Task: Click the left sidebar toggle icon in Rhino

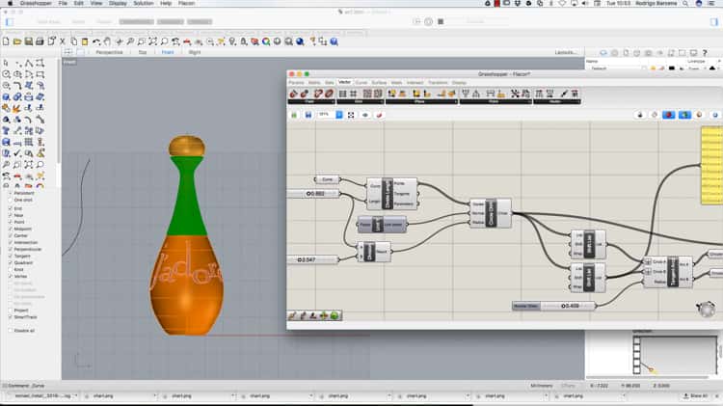Action: (x=10, y=21)
